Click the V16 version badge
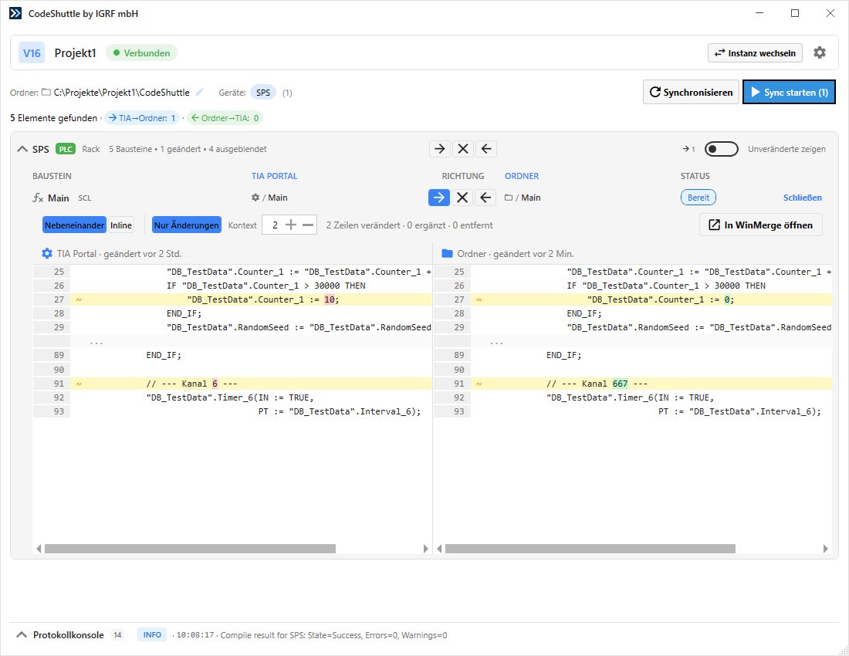The height and width of the screenshot is (656, 849). 32,52
